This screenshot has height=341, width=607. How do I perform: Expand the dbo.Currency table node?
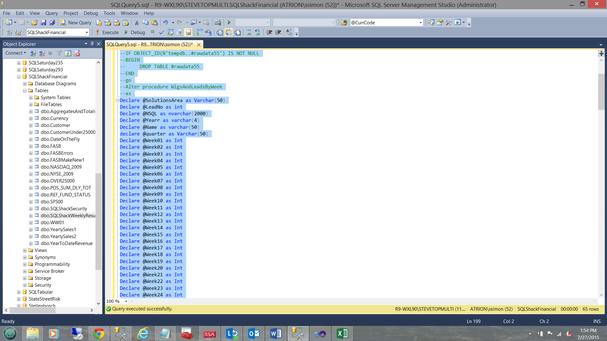[x=31, y=118]
